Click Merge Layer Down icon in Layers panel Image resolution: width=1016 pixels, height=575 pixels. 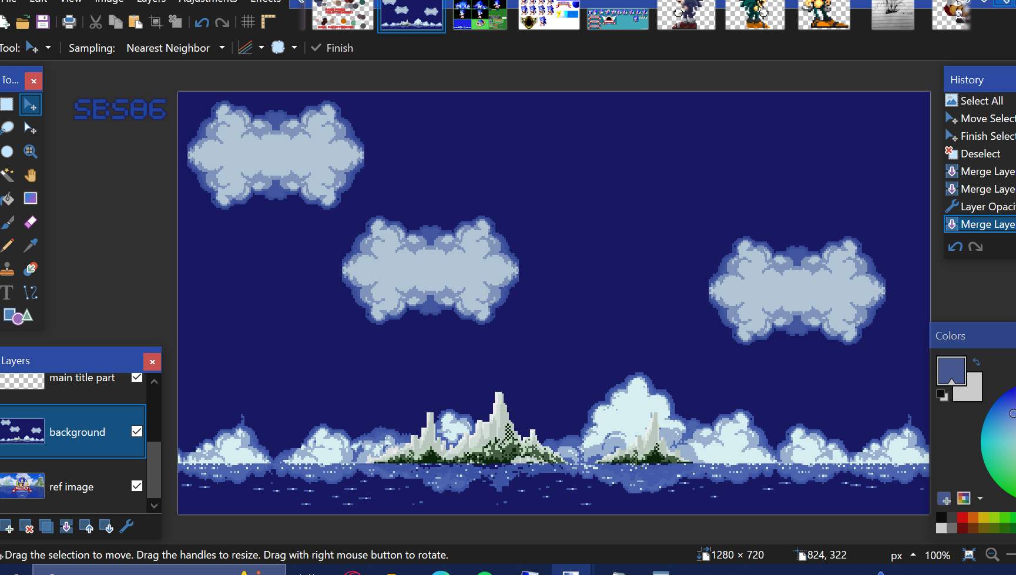click(x=66, y=527)
